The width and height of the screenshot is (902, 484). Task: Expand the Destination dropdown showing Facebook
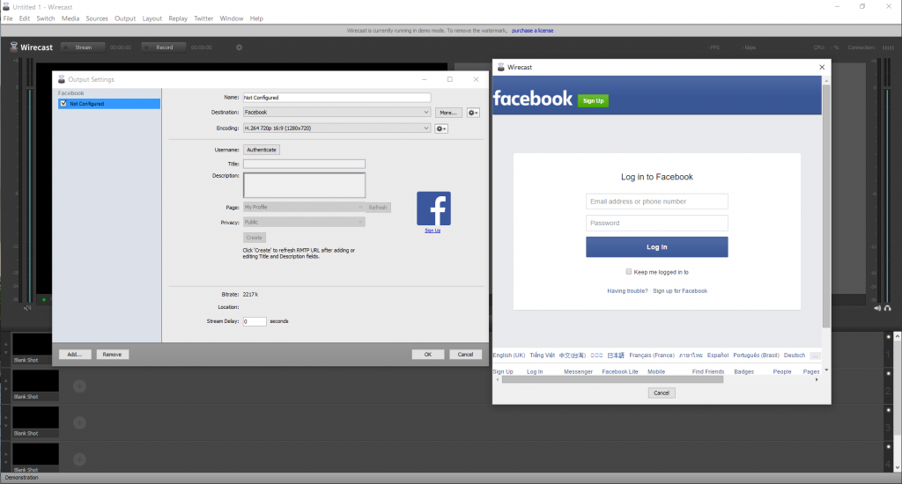(x=336, y=113)
